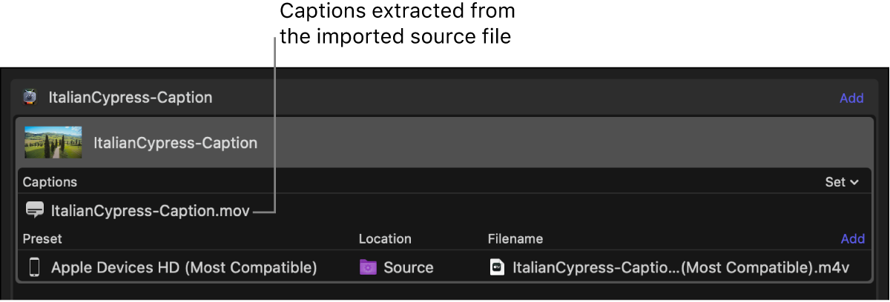Select the Italian cypress video thumbnail
The image size is (890, 302).
click(x=53, y=142)
